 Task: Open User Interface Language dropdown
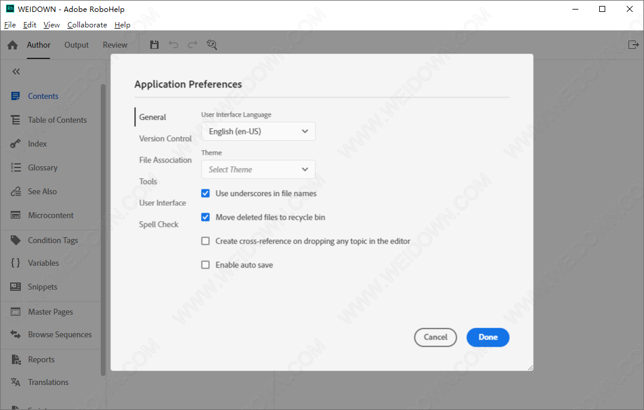pyautogui.click(x=258, y=131)
